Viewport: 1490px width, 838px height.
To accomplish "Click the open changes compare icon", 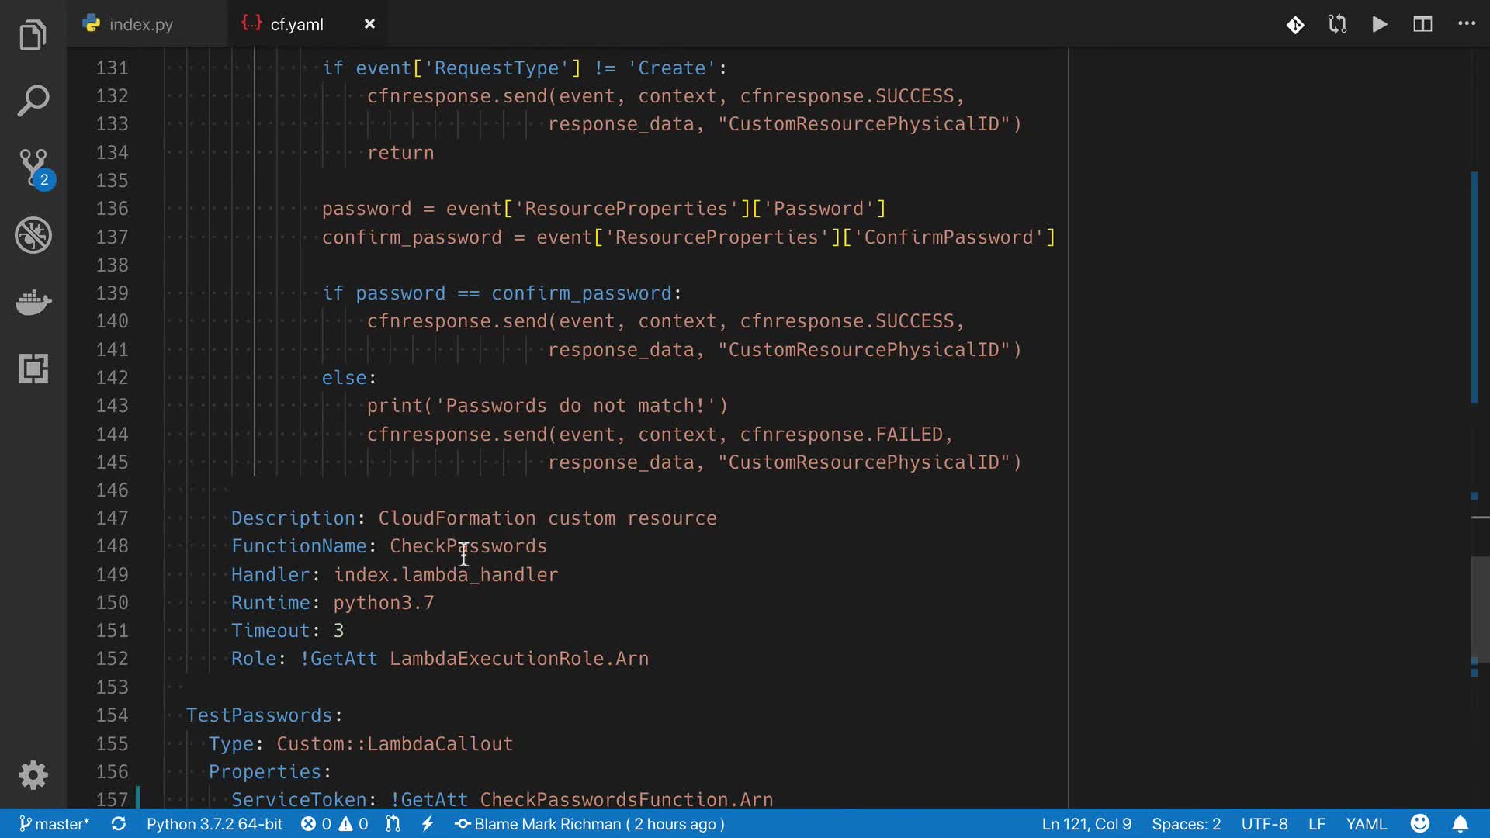I will point(1337,24).
